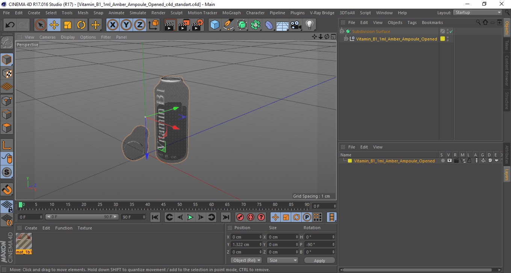Switch to Polygons mode
Viewport: 511px width, 273px height.
(x=7, y=128)
